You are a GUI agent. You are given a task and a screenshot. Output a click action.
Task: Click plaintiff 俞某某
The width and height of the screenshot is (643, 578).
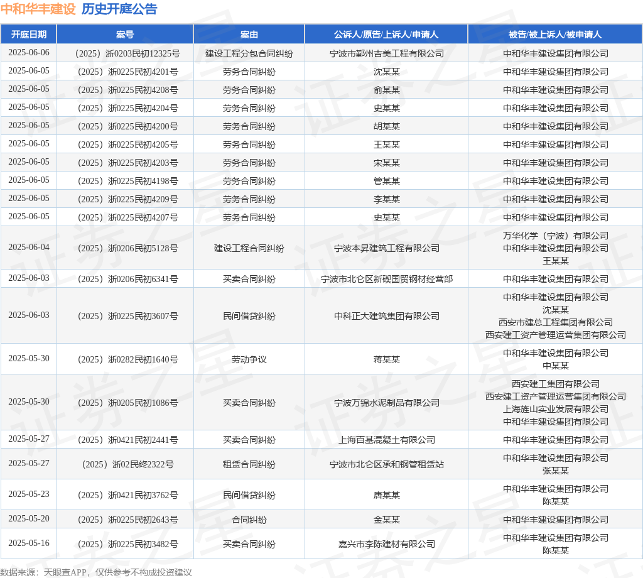click(386, 90)
